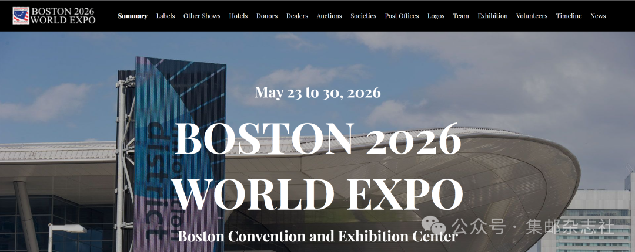Open the News page
Viewport: 635px width, 252px height.
tap(598, 16)
